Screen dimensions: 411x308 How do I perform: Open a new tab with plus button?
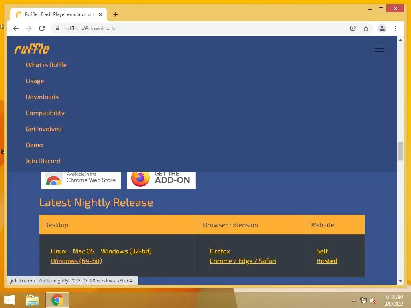pyautogui.click(x=116, y=14)
